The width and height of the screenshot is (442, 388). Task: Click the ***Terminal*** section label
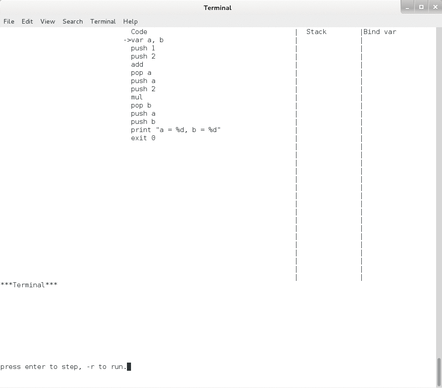pos(29,285)
